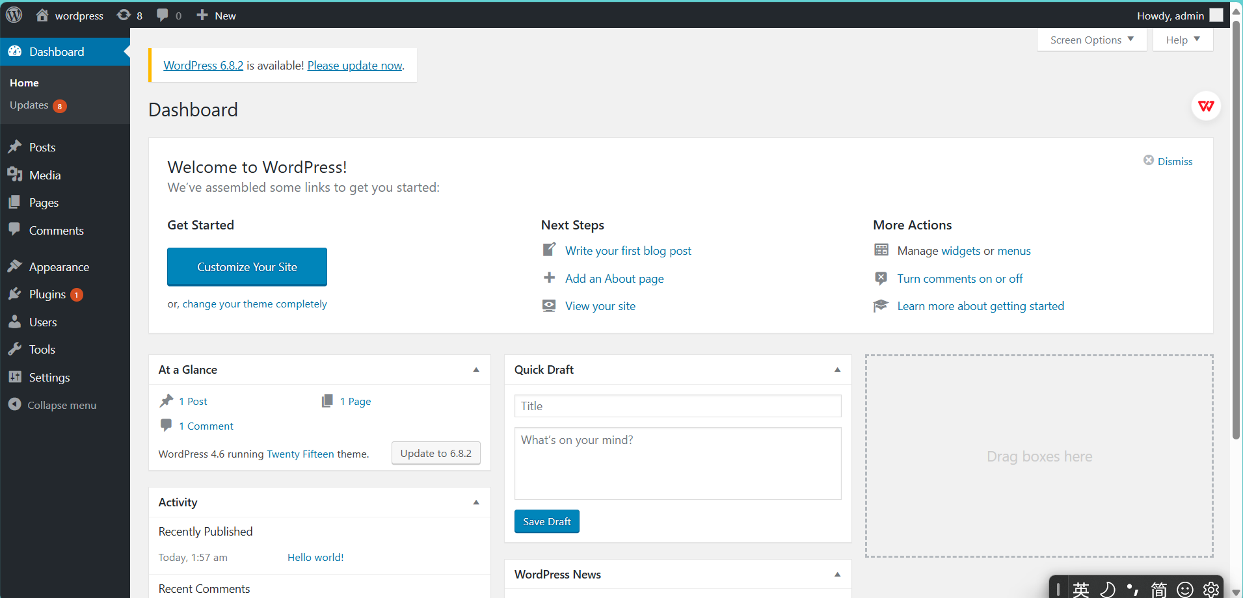Collapse the Activity box
1243x598 pixels.
[476, 502]
